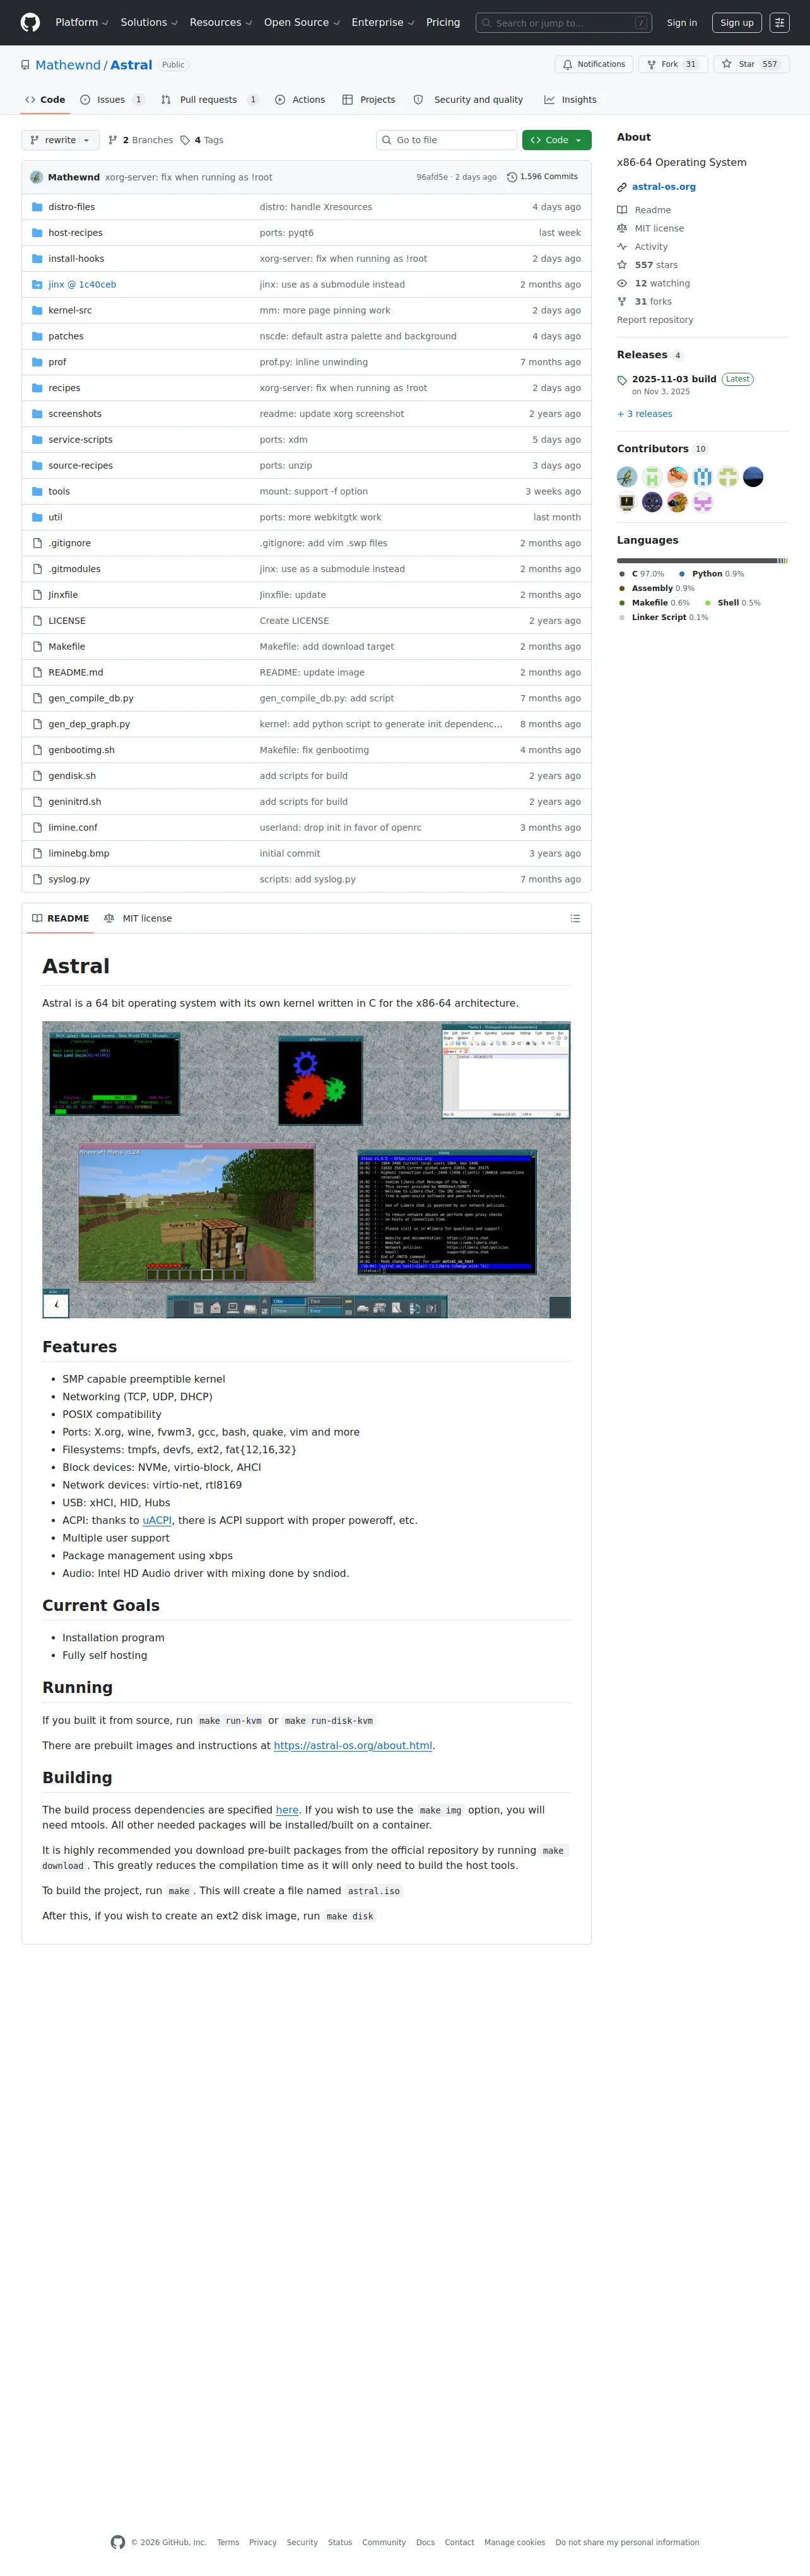
Task: Open the Privacy footer link
Action: tap(263, 2542)
